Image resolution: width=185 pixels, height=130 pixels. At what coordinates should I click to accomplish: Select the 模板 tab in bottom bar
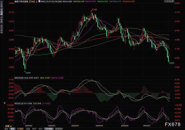coord(12,129)
